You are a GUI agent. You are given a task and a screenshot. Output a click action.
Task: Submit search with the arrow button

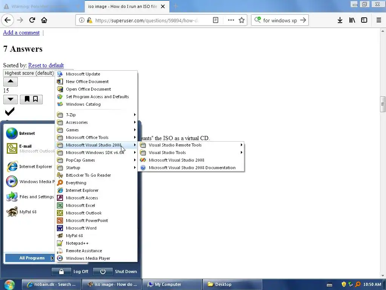coord(303,20)
